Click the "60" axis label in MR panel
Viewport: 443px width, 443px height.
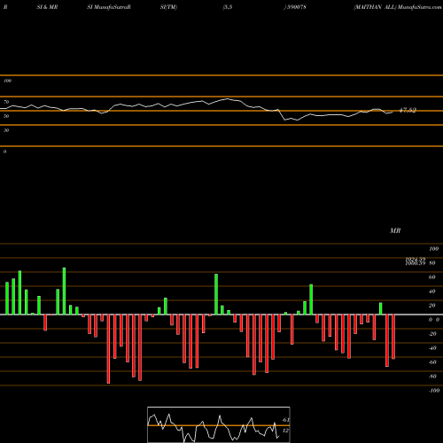(x=432, y=277)
